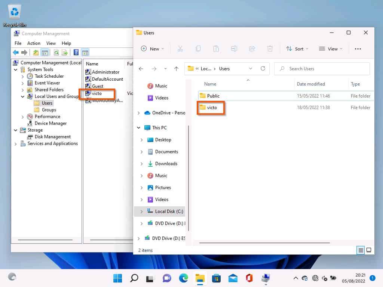The height and width of the screenshot is (287, 383).
Task: Show the Action pane via toolbar icon
Action: (86, 52)
